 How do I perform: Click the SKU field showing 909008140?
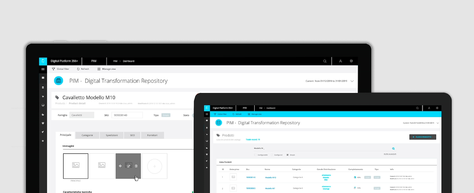(127, 115)
